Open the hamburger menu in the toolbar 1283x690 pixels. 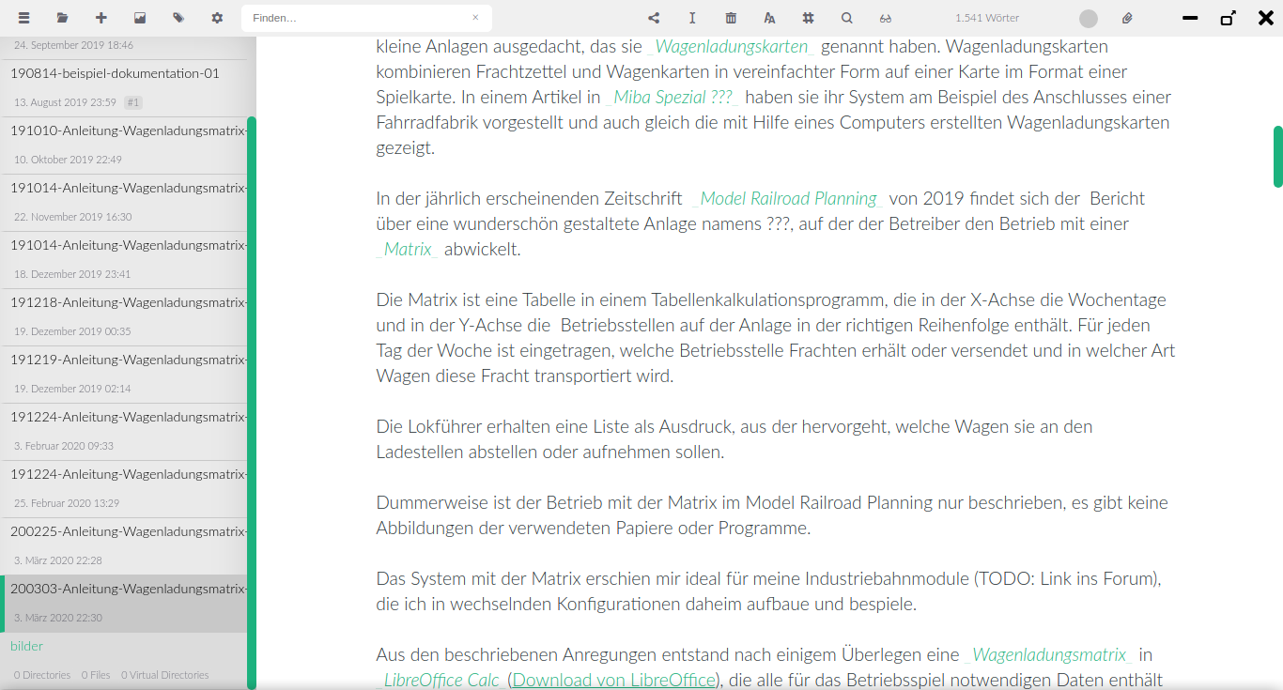23,18
